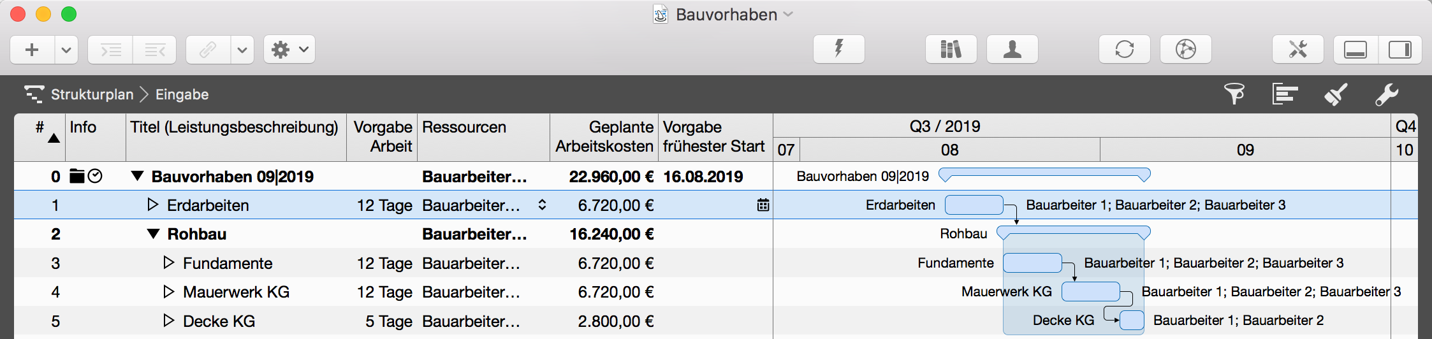The image size is (1432, 339).
Task: Click the wrench icon in view bar
Action: (x=1387, y=94)
